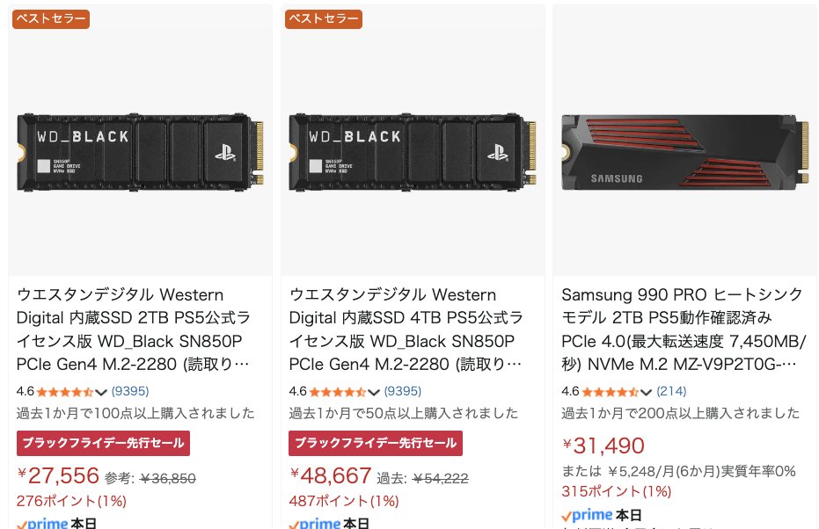This screenshot has height=529, width=819.
Task: Click Black Friday sale badge on 2TB SSD
Action: pos(103,443)
